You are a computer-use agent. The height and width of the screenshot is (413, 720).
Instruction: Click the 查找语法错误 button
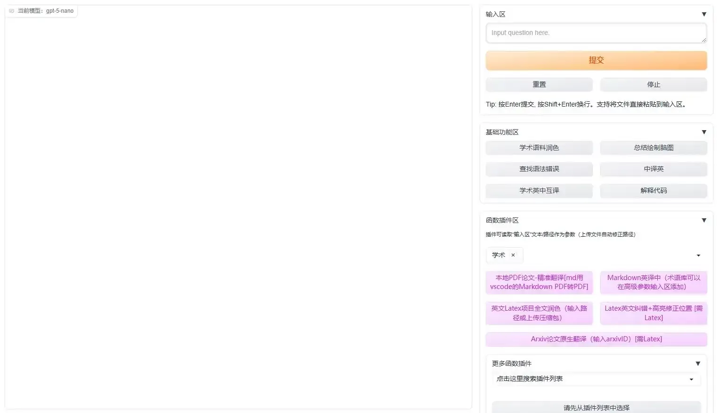point(539,169)
